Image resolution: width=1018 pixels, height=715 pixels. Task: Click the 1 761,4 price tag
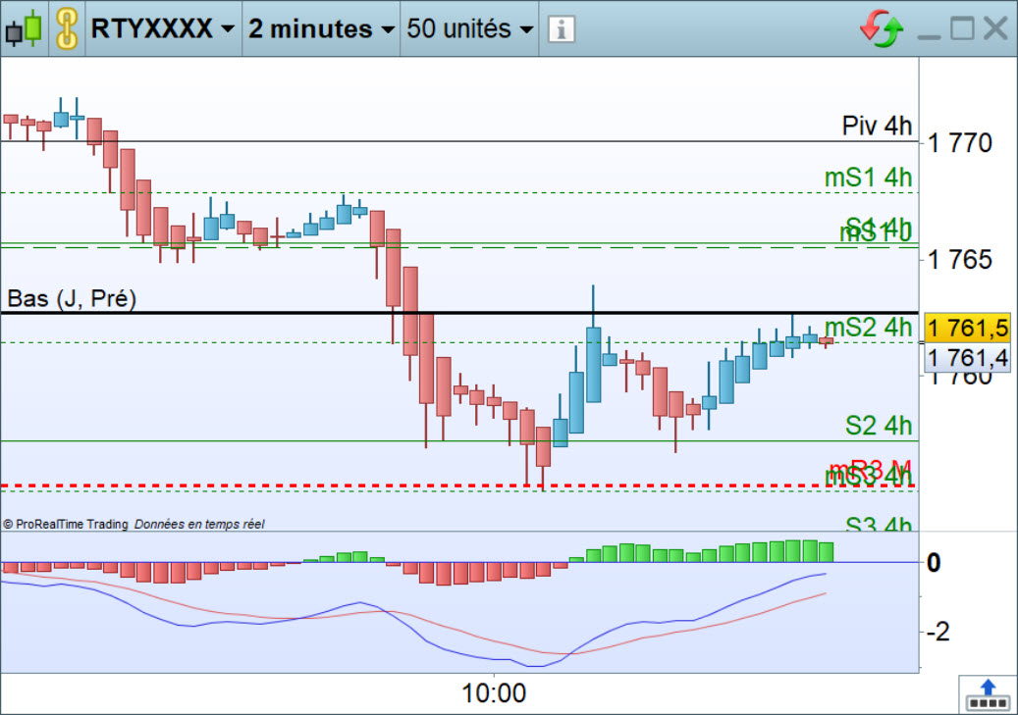click(x=967, y=357)
